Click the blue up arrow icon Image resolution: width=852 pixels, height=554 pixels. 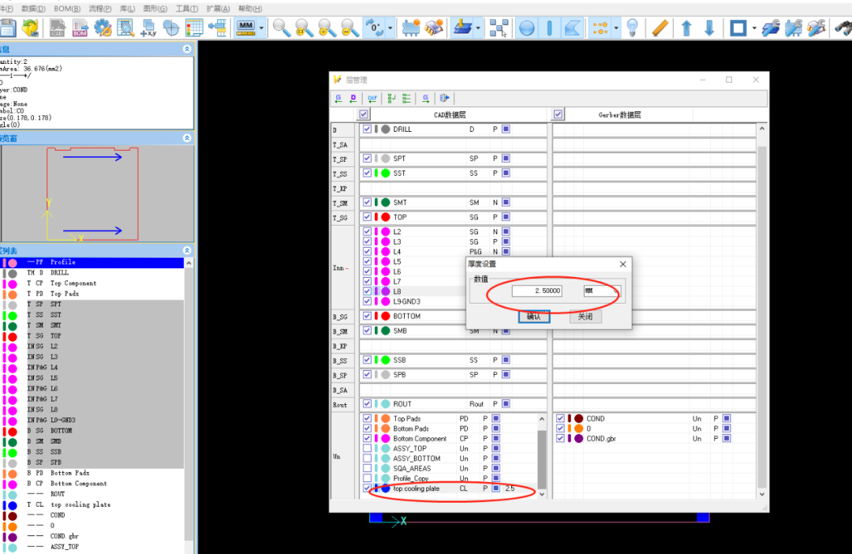686,28
